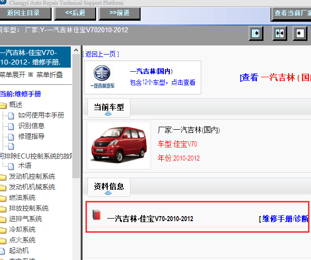Open the ECU控制系统的故障 page
The image size is (311, 260).
(x=36, y=156)
